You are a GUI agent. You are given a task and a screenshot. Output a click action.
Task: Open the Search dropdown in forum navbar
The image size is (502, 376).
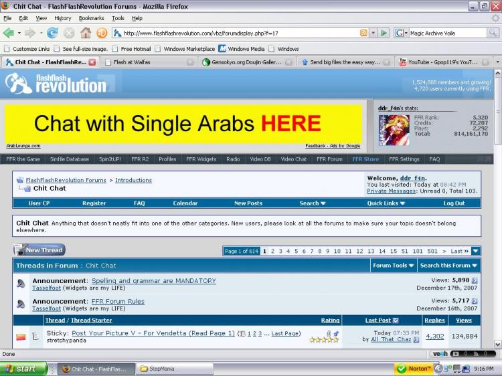pyautogui.click(x=312, y=203)
